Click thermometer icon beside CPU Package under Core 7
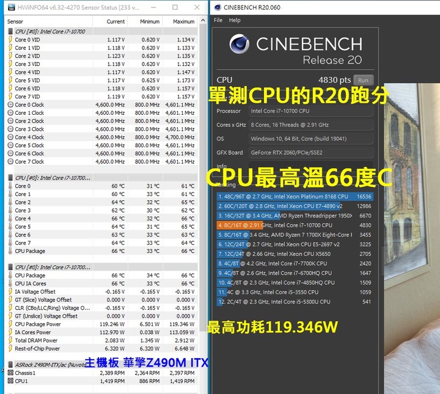Image resolution: width=440 pixels, height=394 pixels. (x=10, y=251)
